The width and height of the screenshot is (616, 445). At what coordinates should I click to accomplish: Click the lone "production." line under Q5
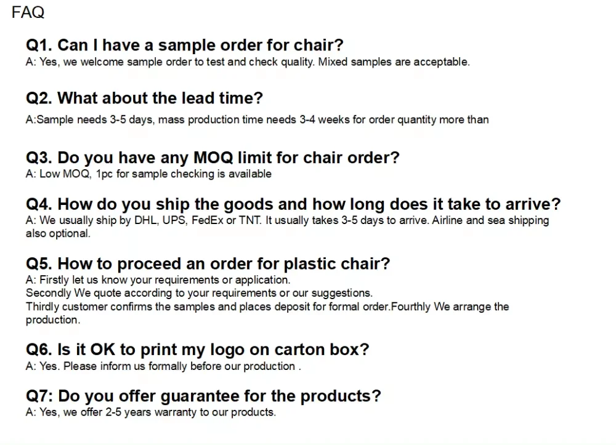point(53,320)
